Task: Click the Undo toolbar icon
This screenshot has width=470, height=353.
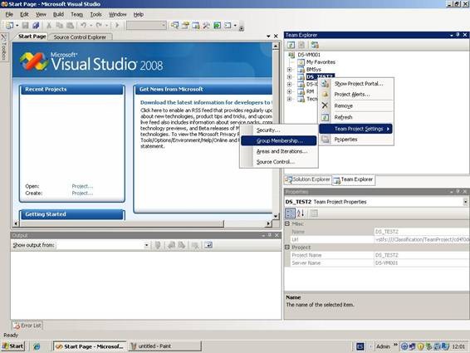Action: [84, 26]
